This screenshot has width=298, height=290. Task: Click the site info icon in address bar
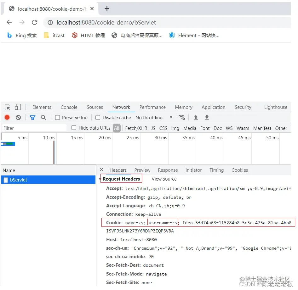click(50, 23)
